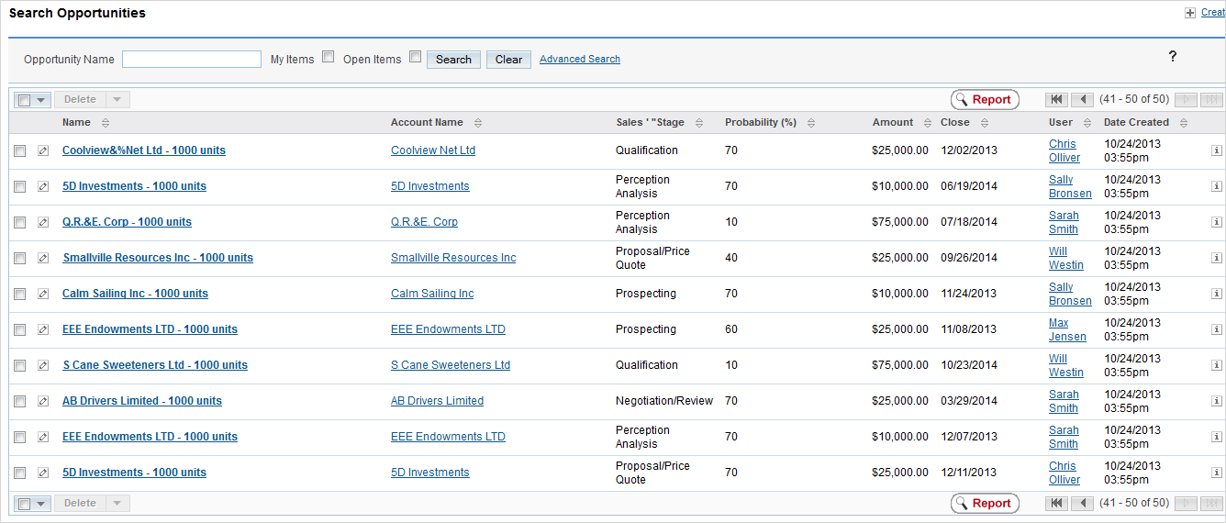Click the sort arrows next to Close header
This screenshot has height=523, width=1226.
click(985, 123)
